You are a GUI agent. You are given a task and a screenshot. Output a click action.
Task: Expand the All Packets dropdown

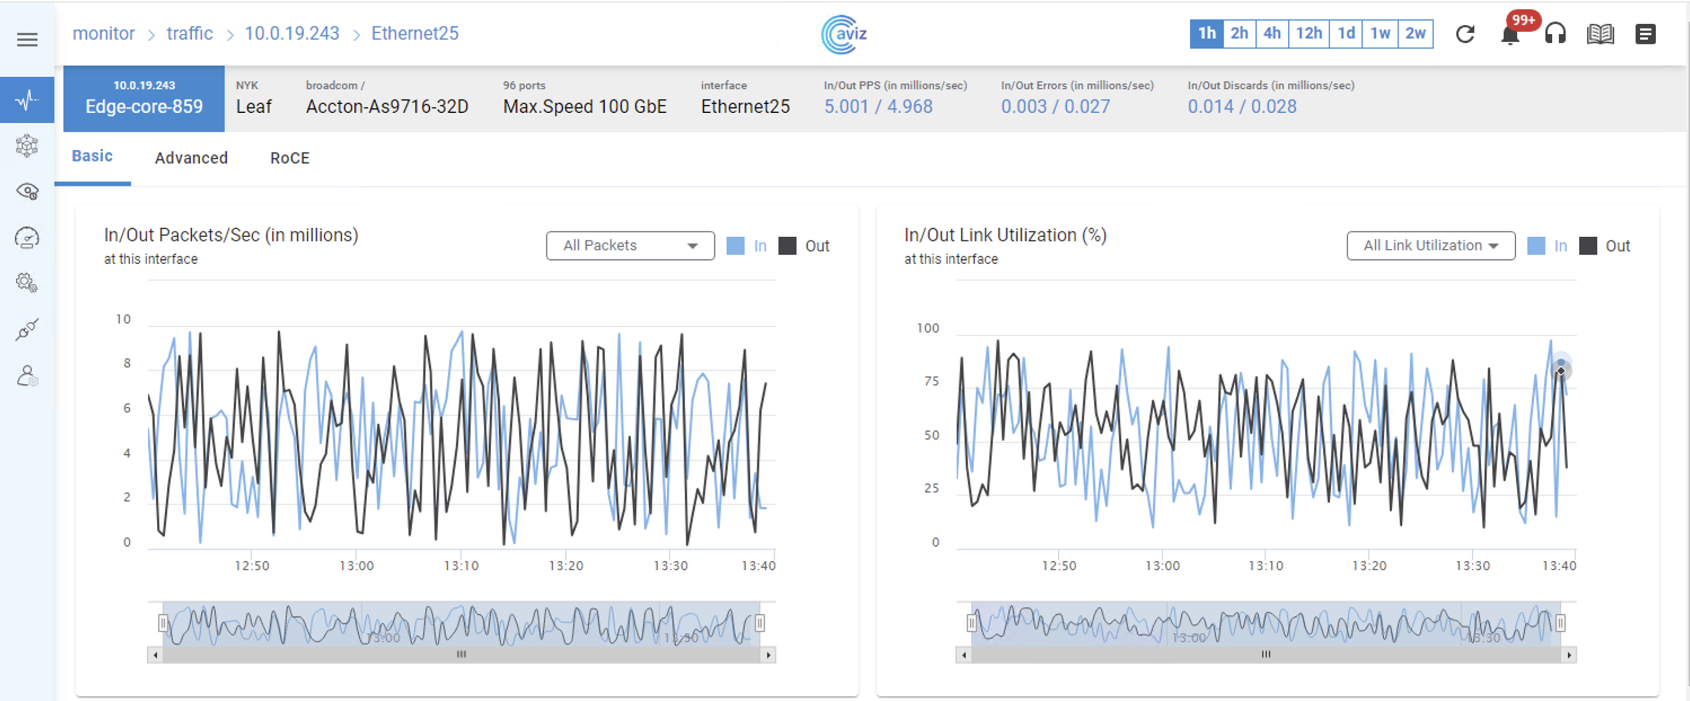(x=630, y=246)
